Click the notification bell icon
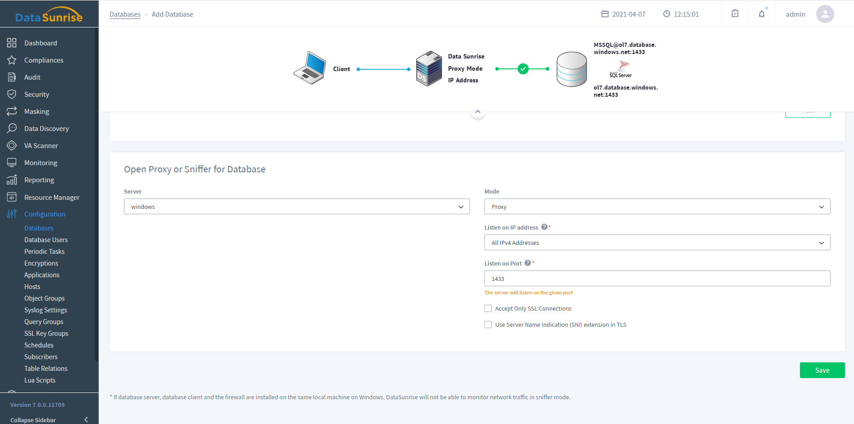This screenshot has width=854, height=424. [x=762, y=14]
